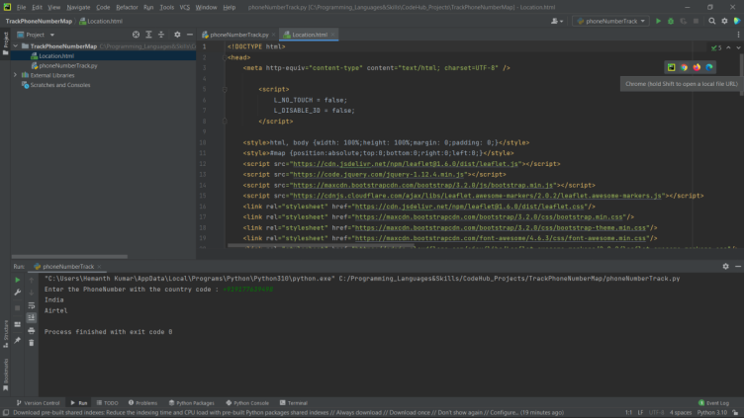Go to previous highlighted problem arrow
Image resolution: width=745 pixels, height=419 pixels.
coord(728,47)
